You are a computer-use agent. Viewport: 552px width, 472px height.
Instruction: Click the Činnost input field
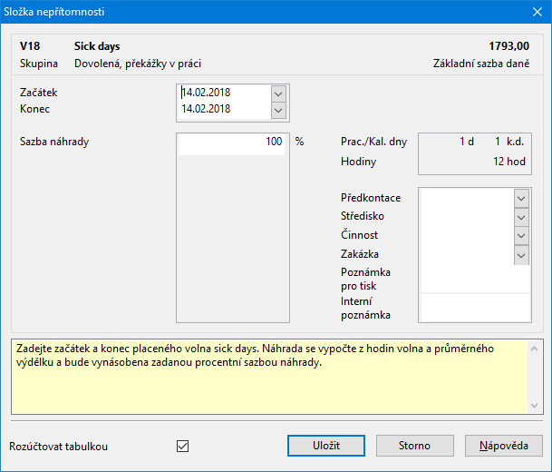tap(468, 236)
